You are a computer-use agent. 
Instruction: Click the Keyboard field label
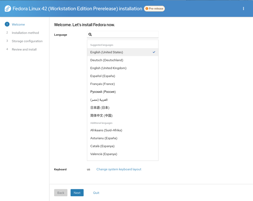tap(60, 169)
